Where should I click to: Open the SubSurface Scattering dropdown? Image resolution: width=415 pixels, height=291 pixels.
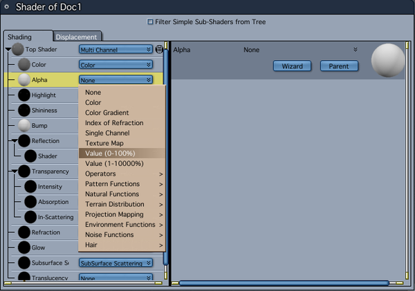click(116, 263)
